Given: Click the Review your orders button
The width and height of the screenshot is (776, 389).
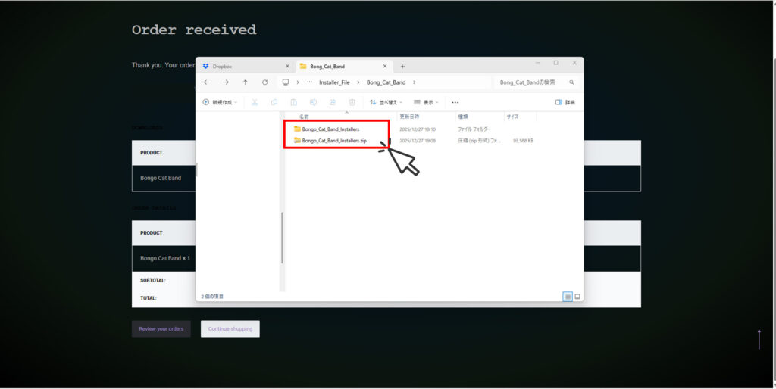Looking at the screenshot, I should point(161,328).
